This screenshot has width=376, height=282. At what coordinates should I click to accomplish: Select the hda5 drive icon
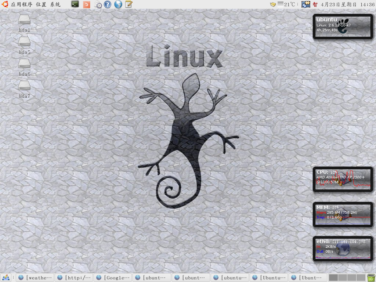pyautogui.click(x=24, y=45)
